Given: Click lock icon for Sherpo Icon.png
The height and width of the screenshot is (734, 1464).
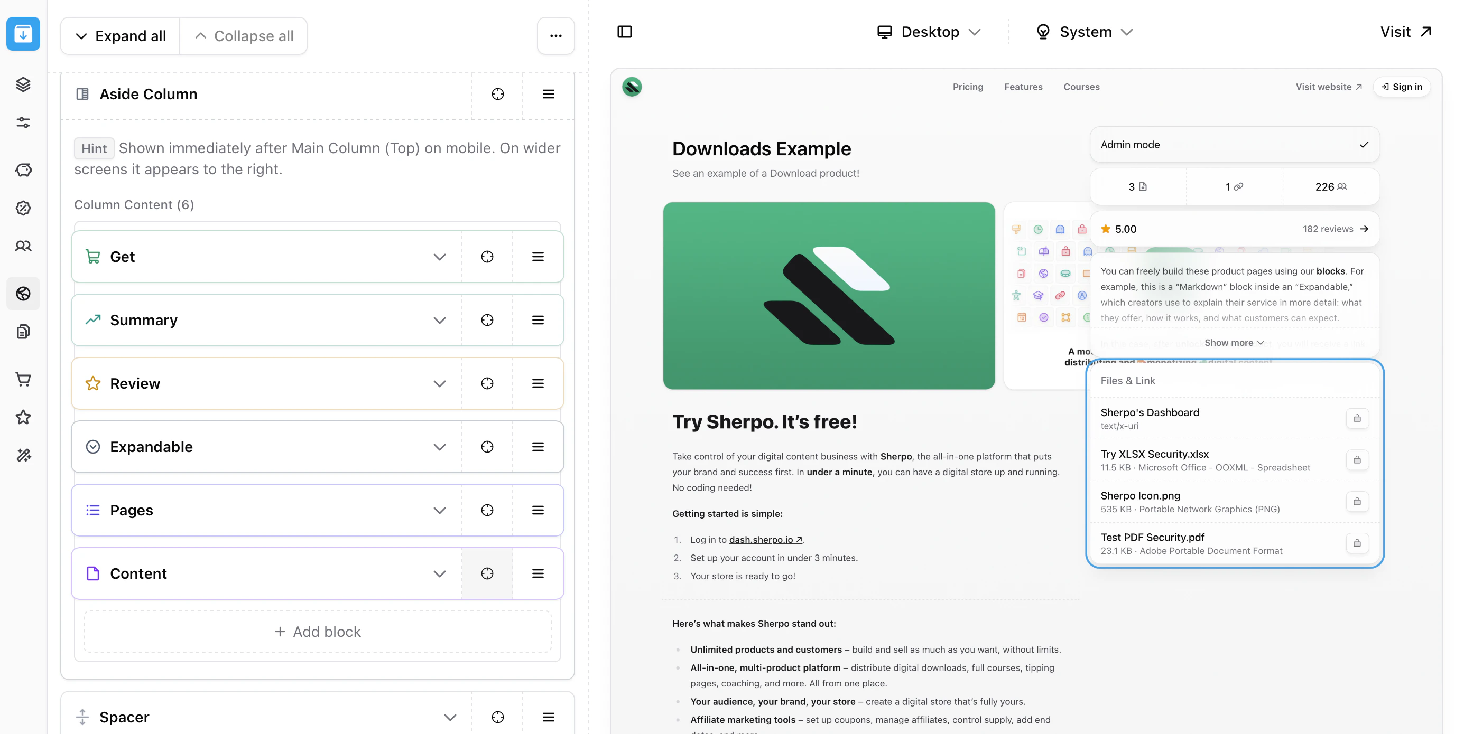Looking at the screenshot, I should click(x=1357, y=501).
